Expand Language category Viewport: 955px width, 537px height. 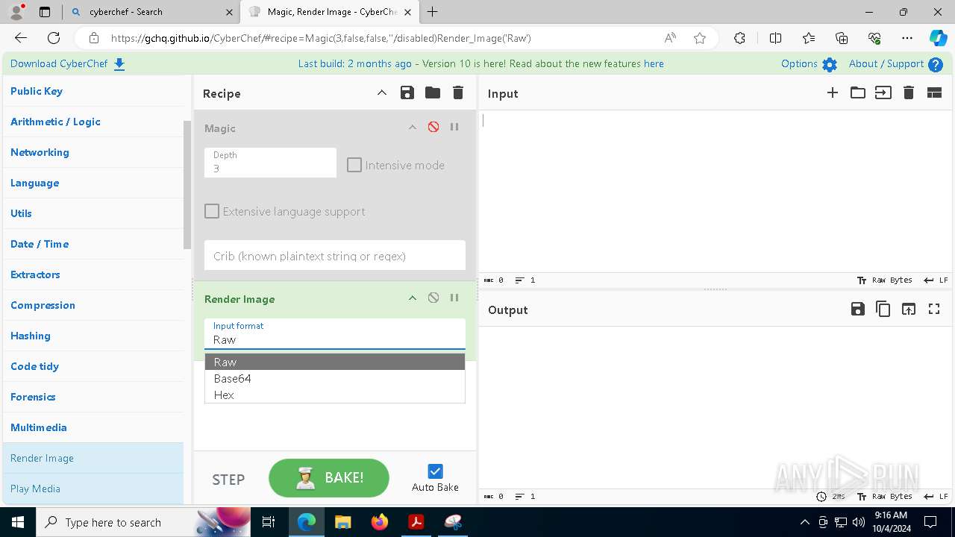tap(93, 183)
